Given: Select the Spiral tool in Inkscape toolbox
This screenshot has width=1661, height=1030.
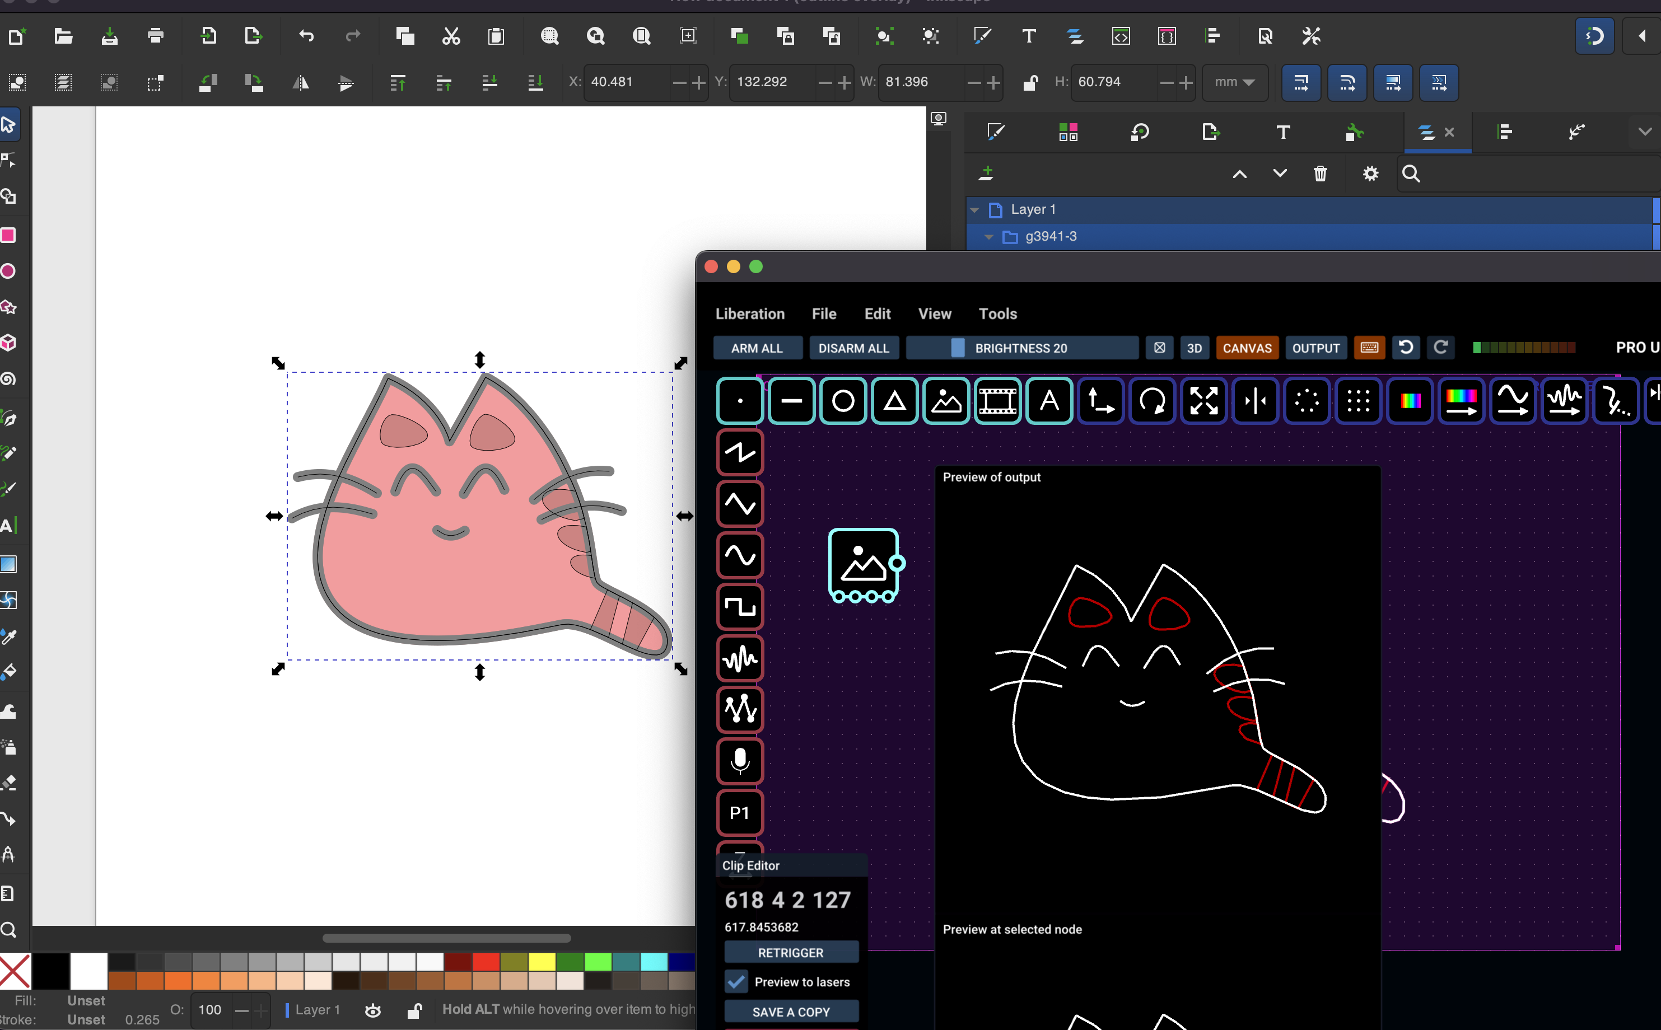Looking at the screenshot, I should click(8, 379).
